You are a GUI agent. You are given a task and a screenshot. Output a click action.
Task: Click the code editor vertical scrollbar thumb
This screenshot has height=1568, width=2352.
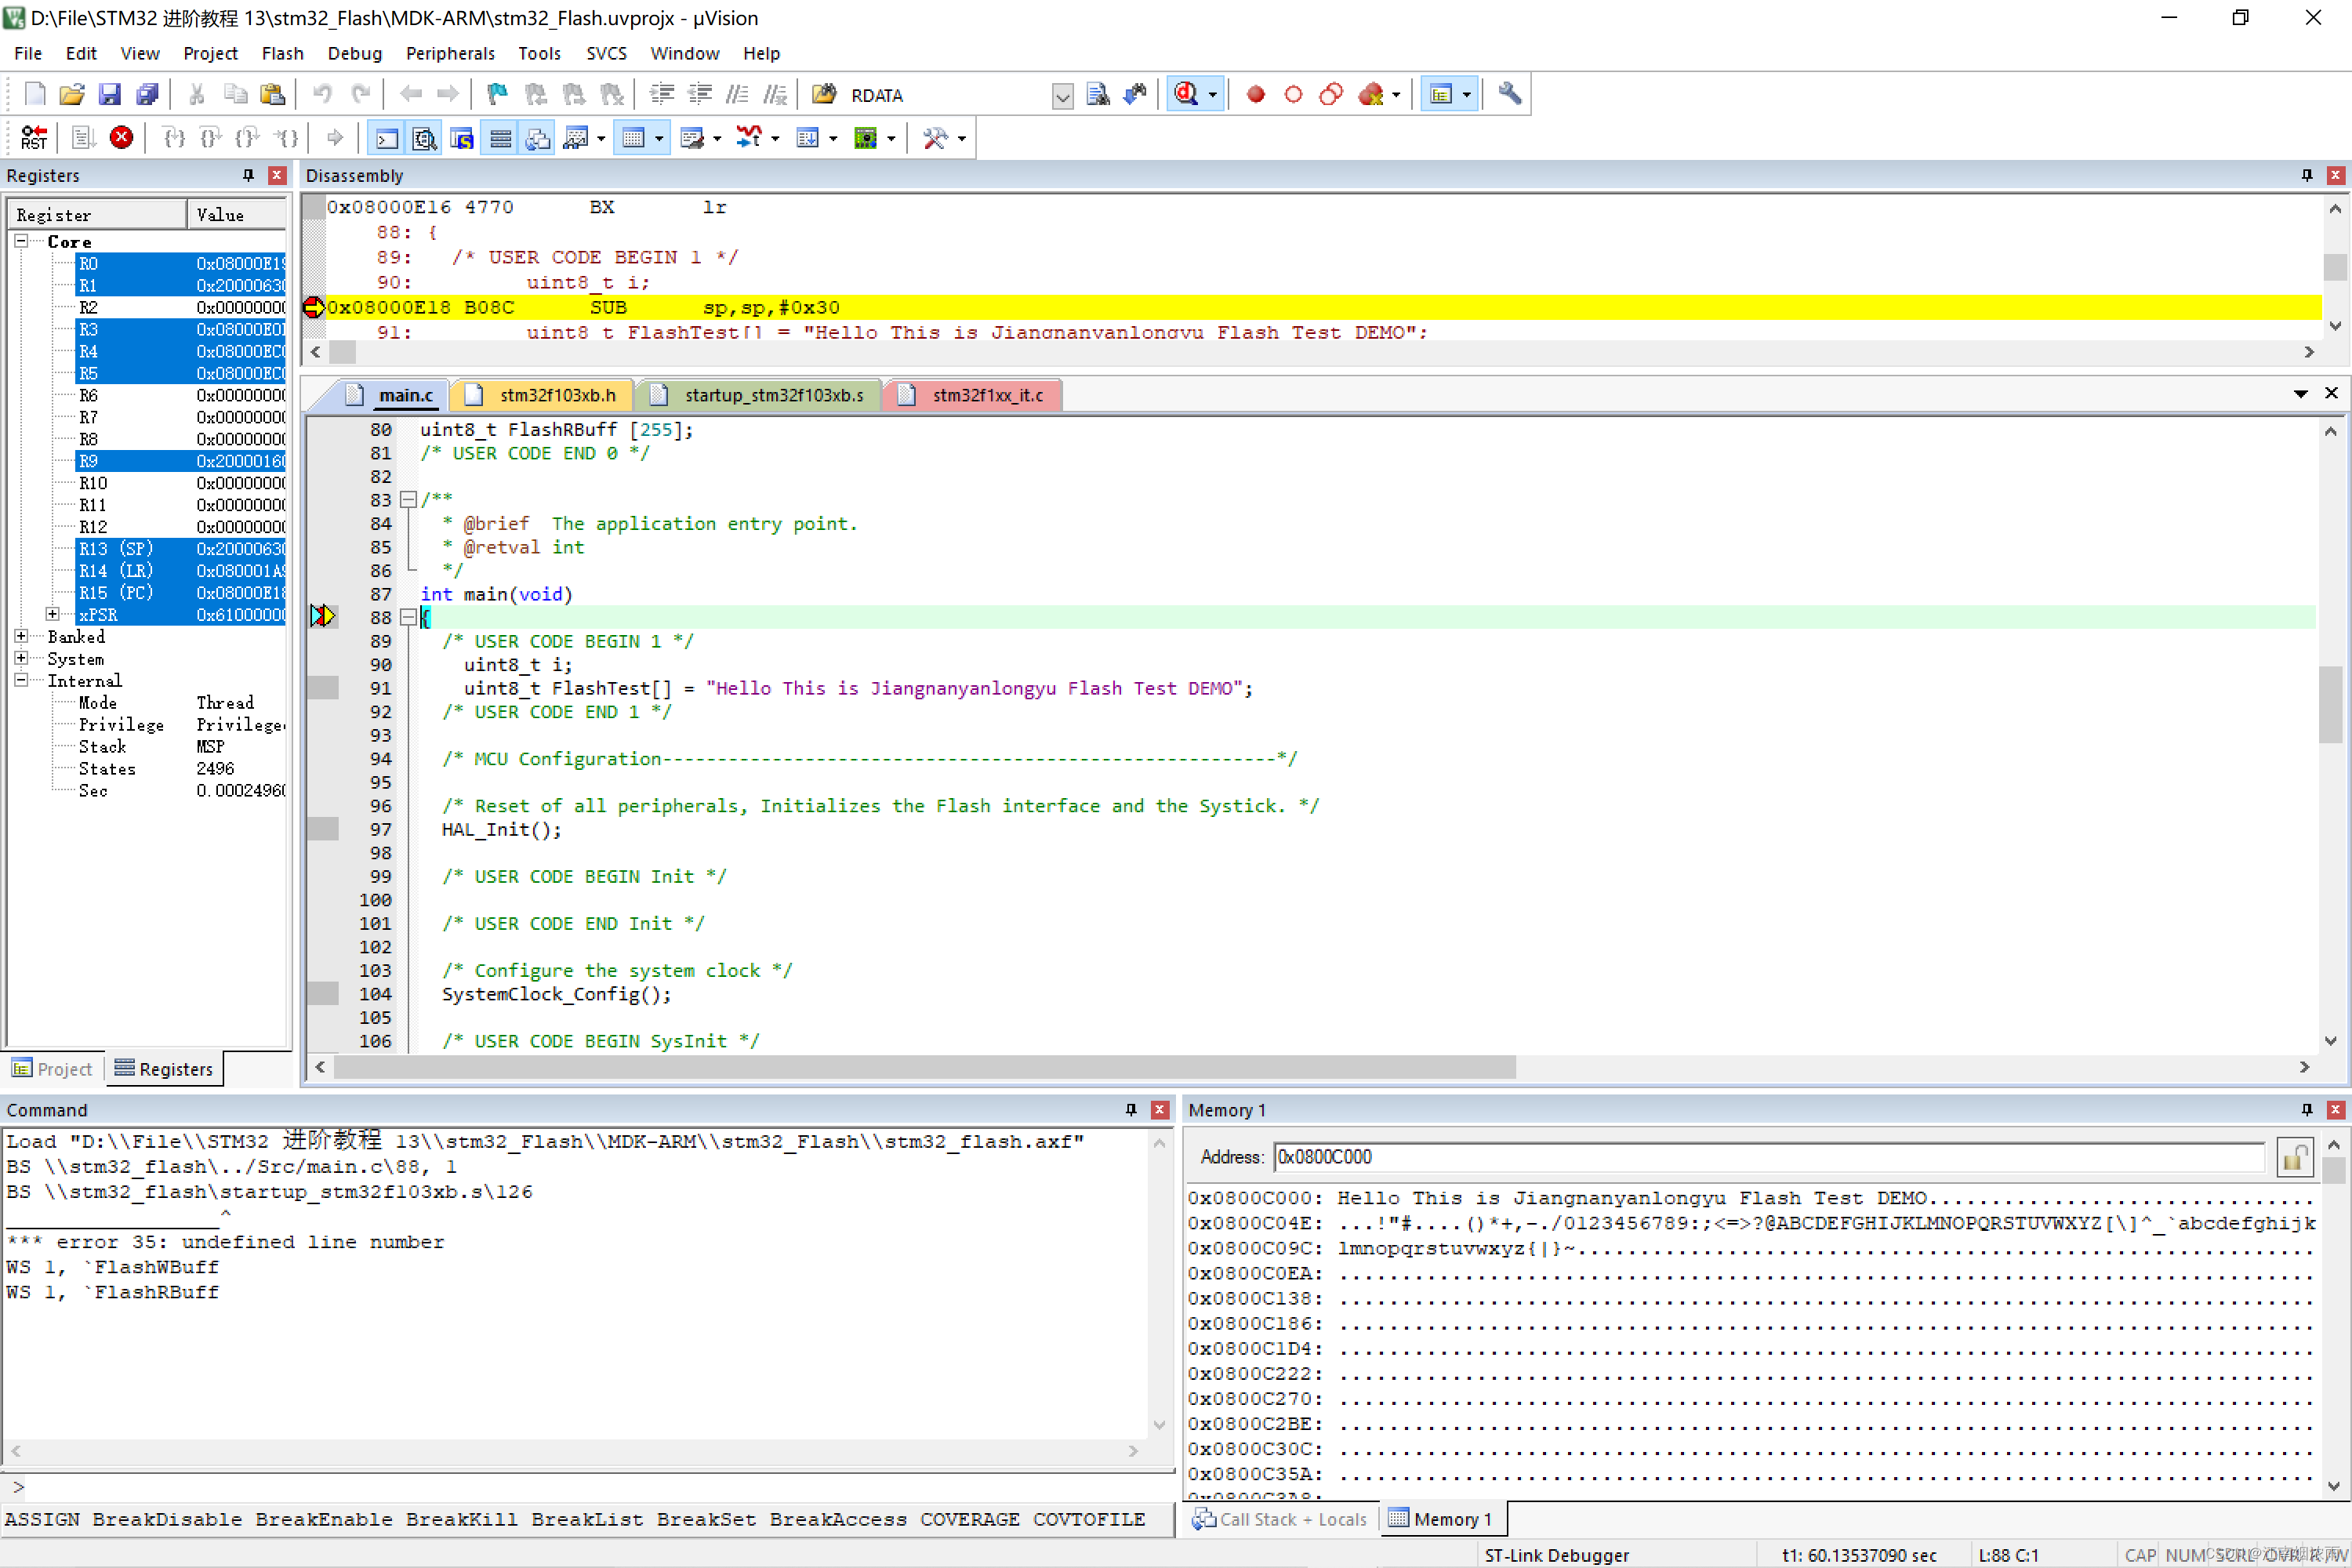click(2331, 705)
